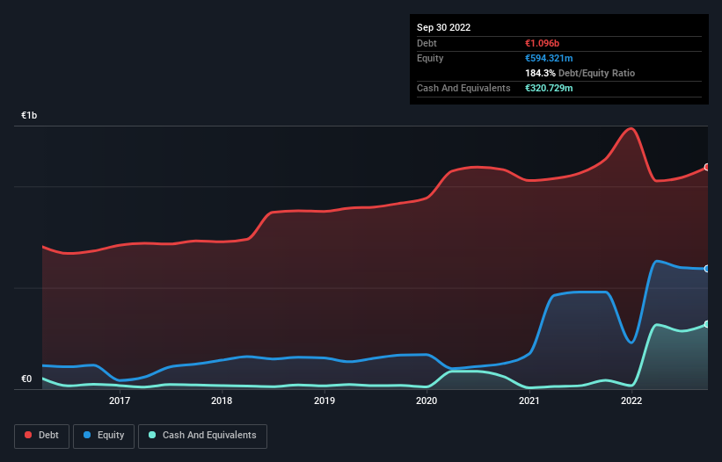Select the blue Equity endpoint marker
Viewport: 722px width, 462px height.
tap(707, 269)
